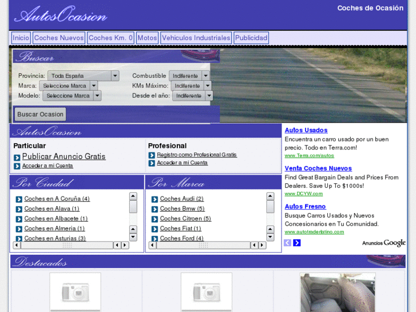Go to previous Google ads page arrow
The image size is (416, 312).
click(x=288, y=243)
